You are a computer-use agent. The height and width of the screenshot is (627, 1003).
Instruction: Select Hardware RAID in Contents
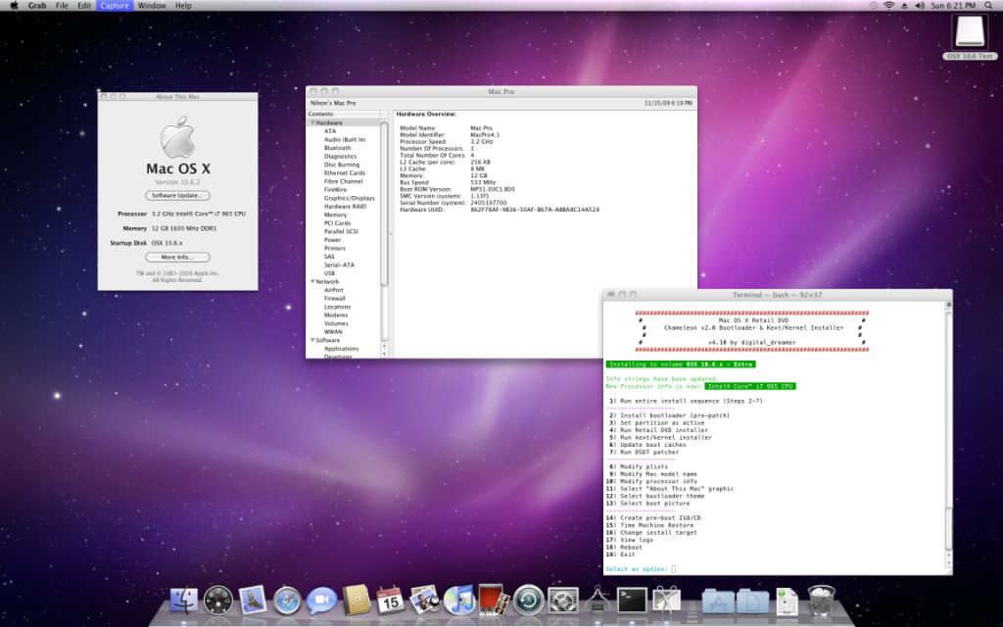click(x=346, y=206)
